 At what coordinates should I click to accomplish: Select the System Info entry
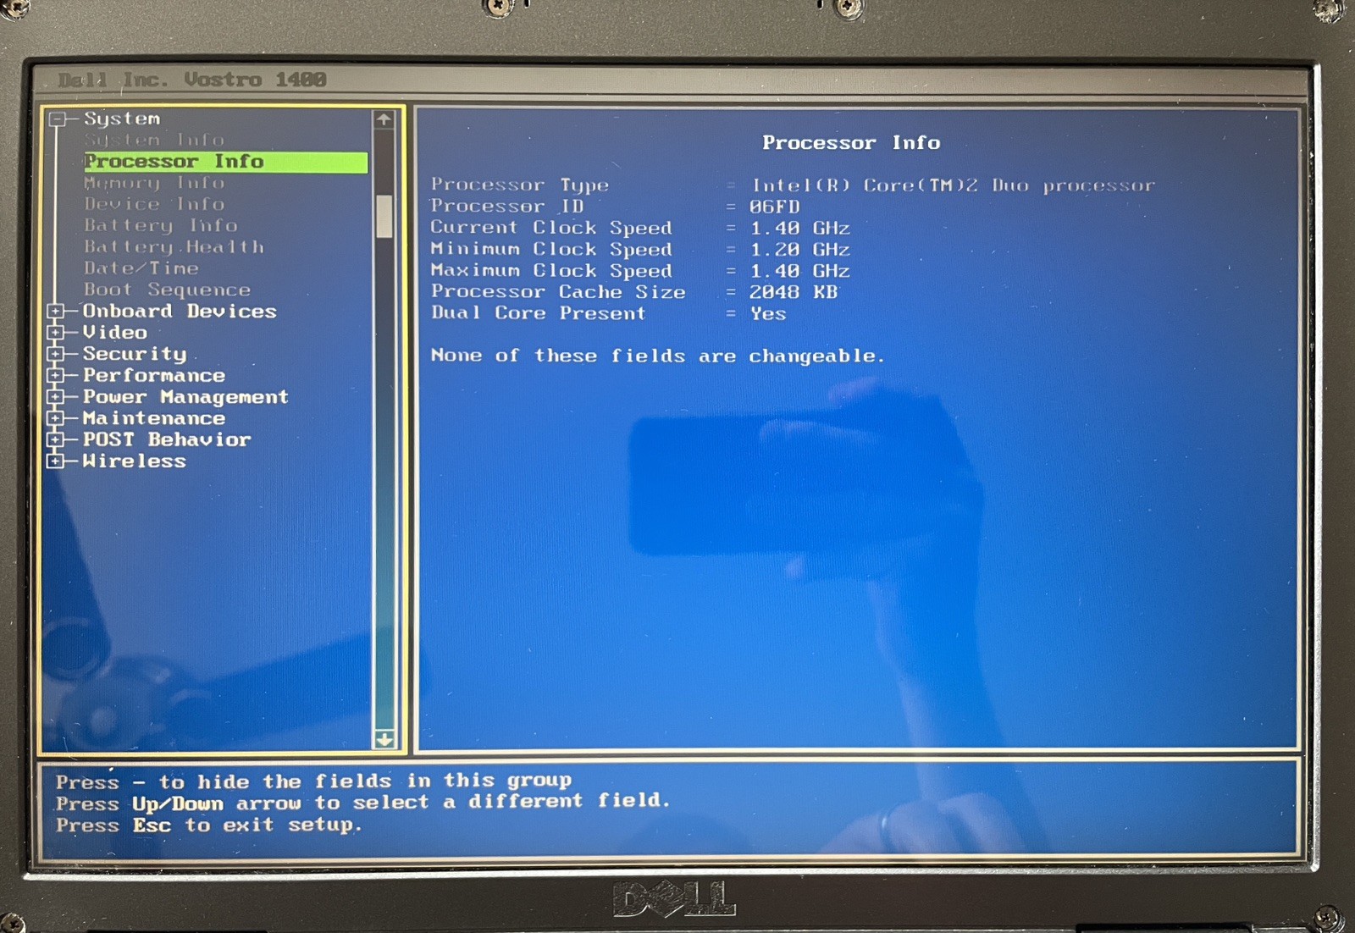pyautogui.click(x=154, y=140)
